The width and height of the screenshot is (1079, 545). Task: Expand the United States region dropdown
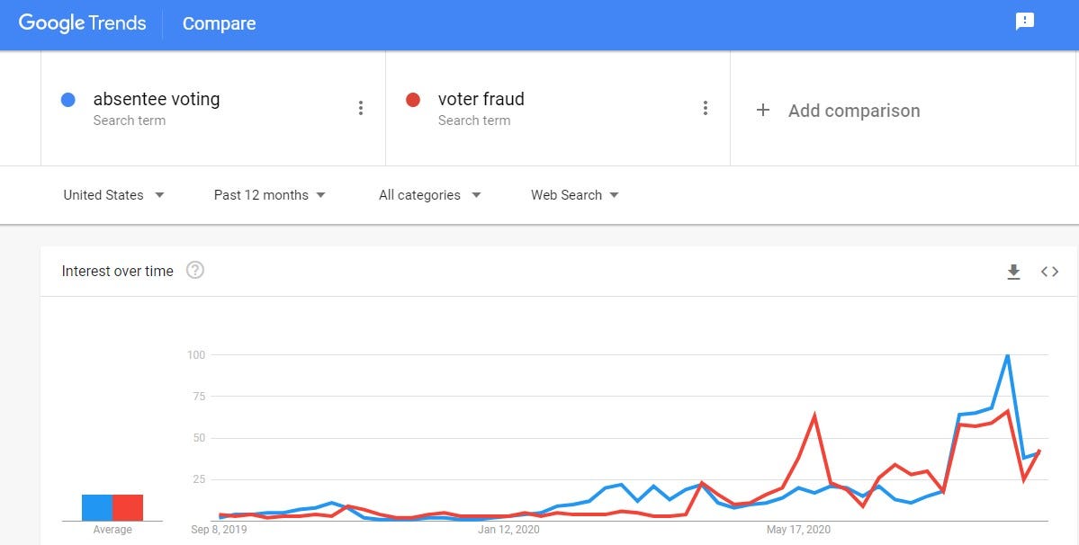113,195
